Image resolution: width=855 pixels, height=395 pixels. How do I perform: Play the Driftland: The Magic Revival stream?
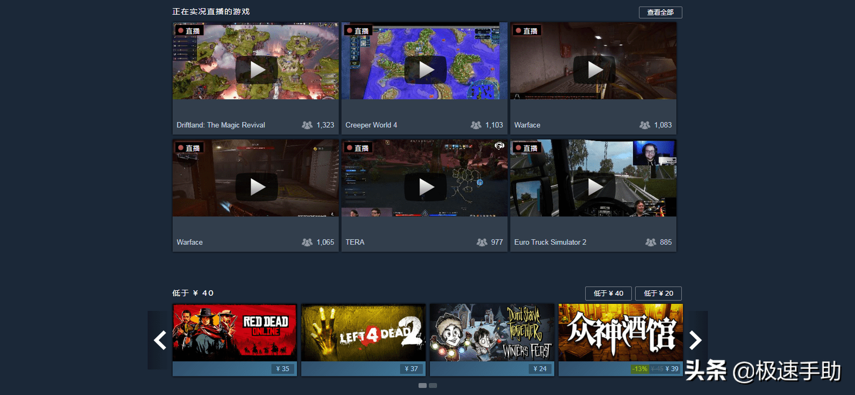tap(257, 69)
